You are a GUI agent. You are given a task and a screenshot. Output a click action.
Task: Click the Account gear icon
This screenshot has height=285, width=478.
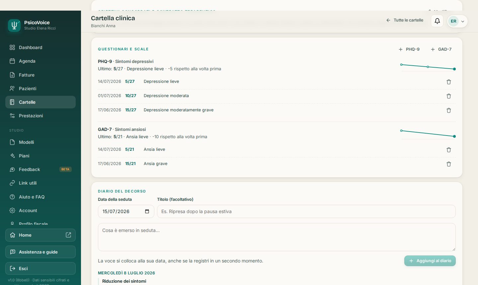pyautogui.click(x=12, y=210)
